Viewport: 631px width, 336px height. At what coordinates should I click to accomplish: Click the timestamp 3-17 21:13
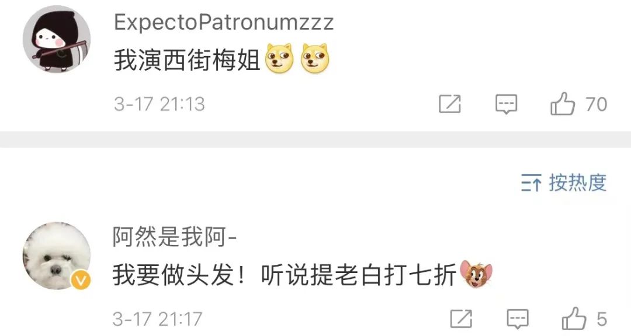(x=160, y=104)
